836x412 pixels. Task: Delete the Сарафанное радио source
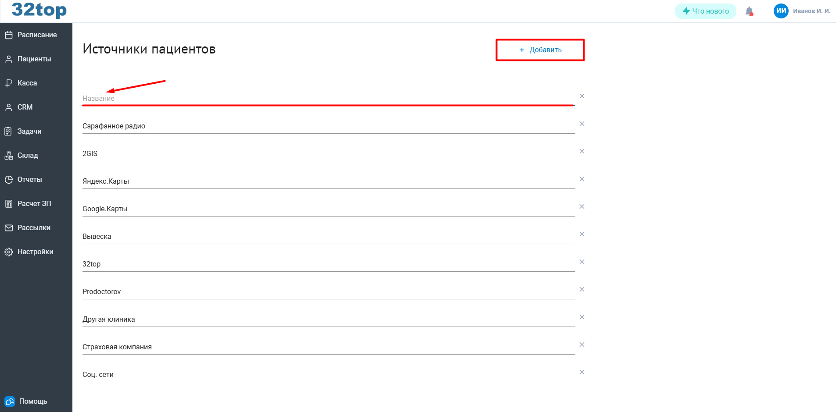click(582, 124)
